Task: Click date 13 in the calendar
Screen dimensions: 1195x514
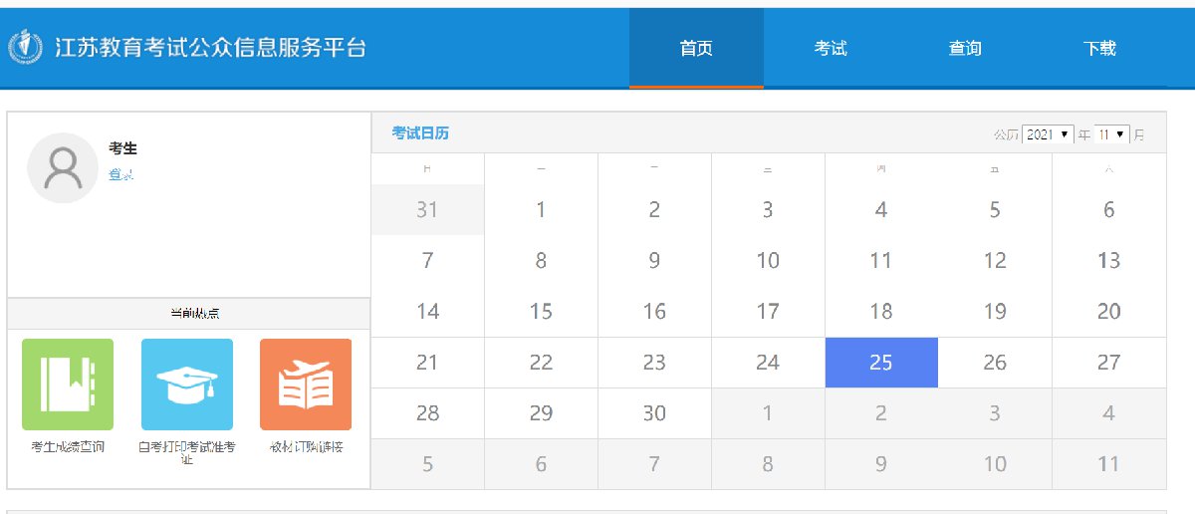Action: click(1108, 261)
